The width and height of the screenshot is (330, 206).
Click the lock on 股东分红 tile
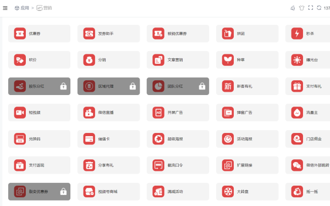tap(63, 86)
